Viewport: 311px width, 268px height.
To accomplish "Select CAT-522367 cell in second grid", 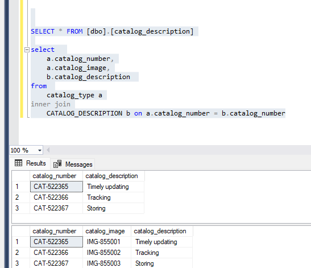I will 56,263.
